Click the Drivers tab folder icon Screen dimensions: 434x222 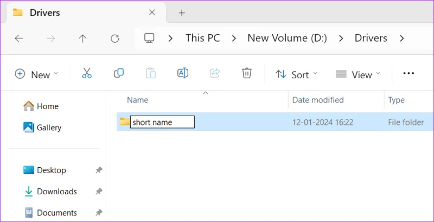click(17, 12)
